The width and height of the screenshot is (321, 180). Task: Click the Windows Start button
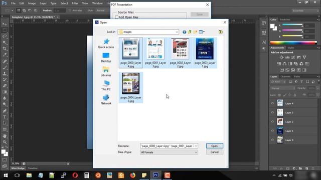tap(6, 175)
